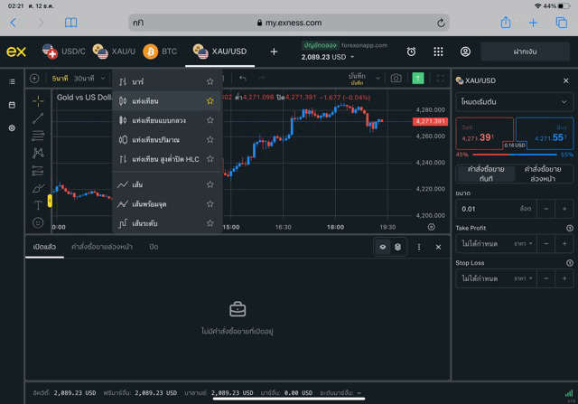The image size is (578, 404).
Task: Open the price alerts alarm clock icon
Action: 411,52
